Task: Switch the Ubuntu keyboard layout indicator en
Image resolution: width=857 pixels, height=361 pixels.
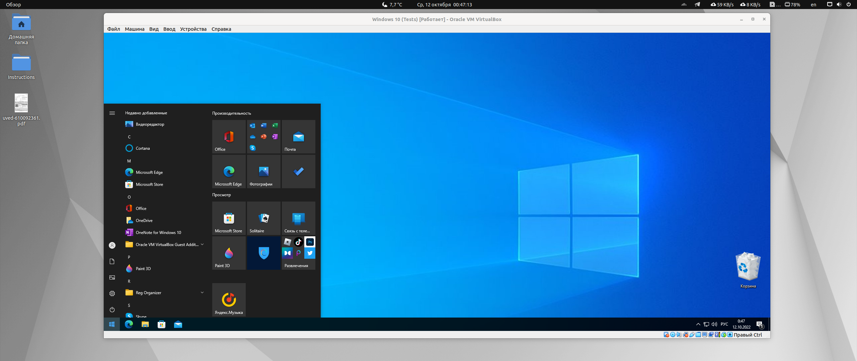Action: click(x=813, y=5)
